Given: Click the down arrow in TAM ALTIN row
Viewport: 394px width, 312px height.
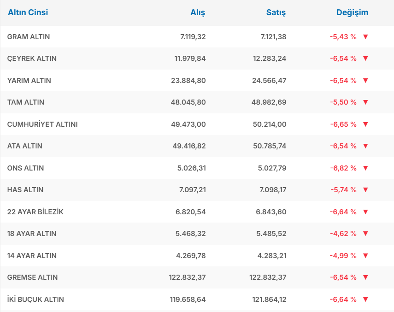Looking at the screenshot, I should pos(365,102).
